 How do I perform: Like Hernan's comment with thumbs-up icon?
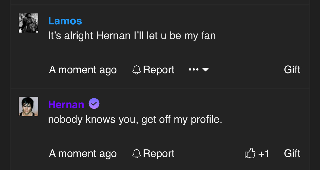[250, 153]
